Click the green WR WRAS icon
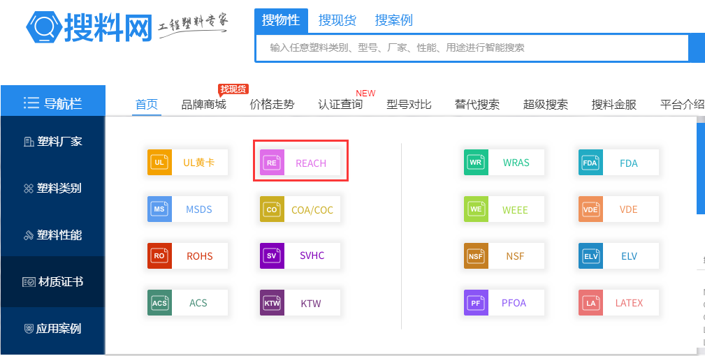 click(476, 163)
